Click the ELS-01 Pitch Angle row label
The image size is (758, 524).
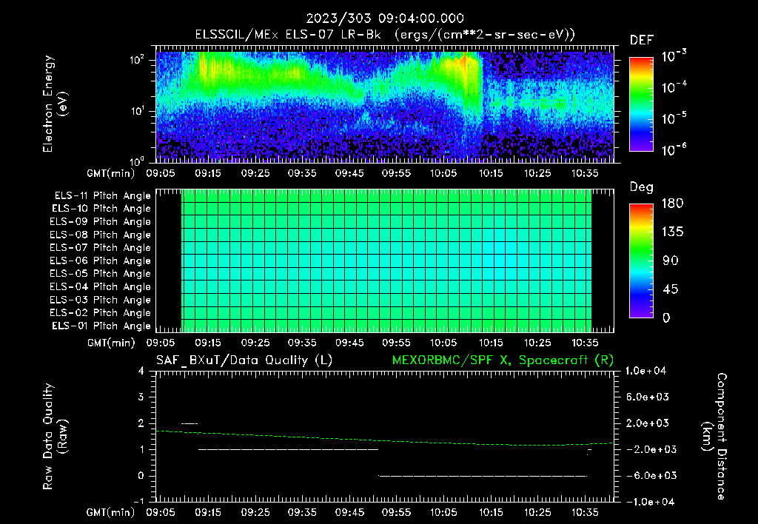(101, 326)
